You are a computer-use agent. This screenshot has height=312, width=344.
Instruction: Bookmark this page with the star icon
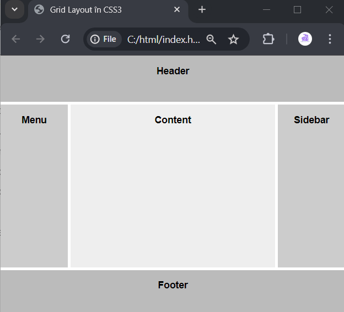233,40
